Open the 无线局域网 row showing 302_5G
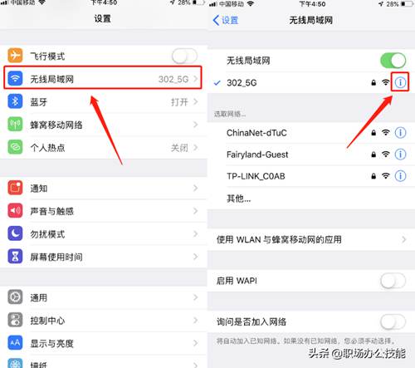 click(103, 78)
